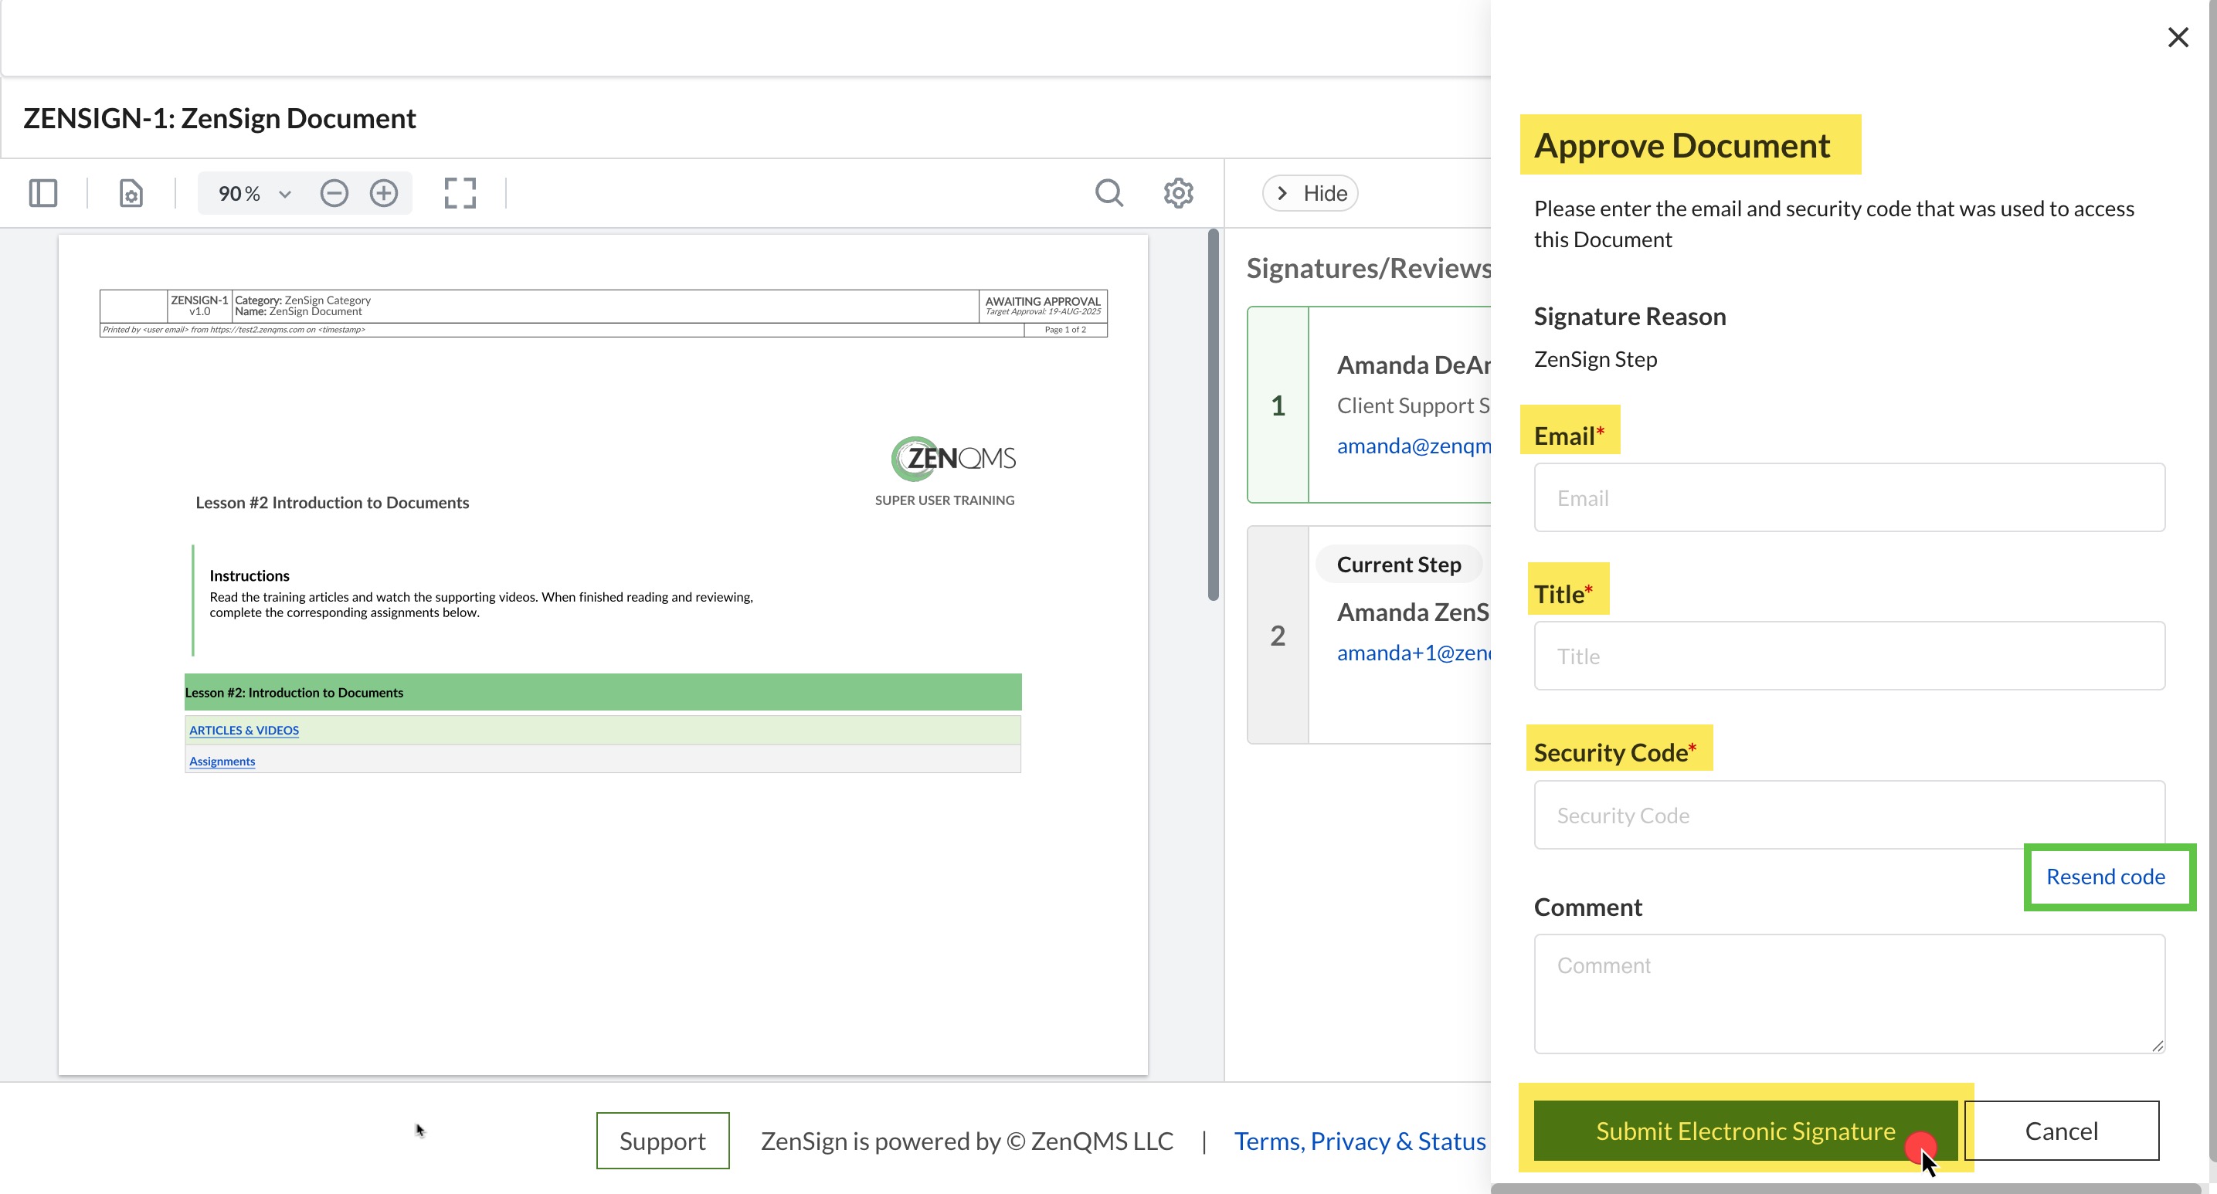This screenshot has height=1194, width=2217.
Task: Click the ZenQMS logo in the document
Action: (952, 459)
